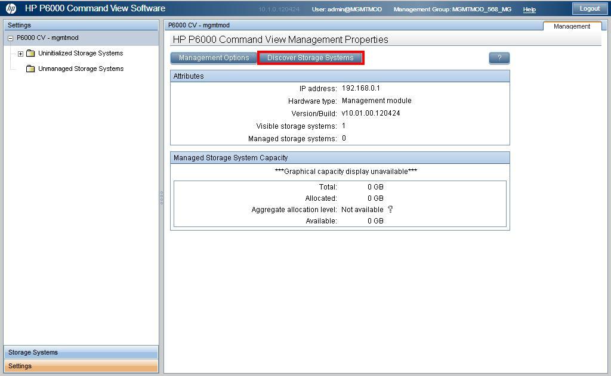The height and width of the screenshot is (376, 611).
Task: Click the Management module hardware type value
Action: 377,101
